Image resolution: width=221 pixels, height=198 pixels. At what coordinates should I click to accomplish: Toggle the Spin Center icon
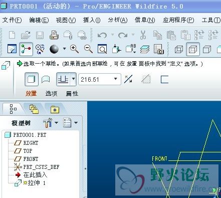click(x=26, y=49)
